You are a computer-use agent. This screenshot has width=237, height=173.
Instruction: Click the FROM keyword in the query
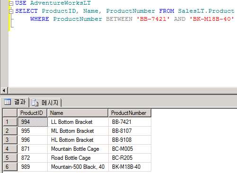tap(167, 11)
